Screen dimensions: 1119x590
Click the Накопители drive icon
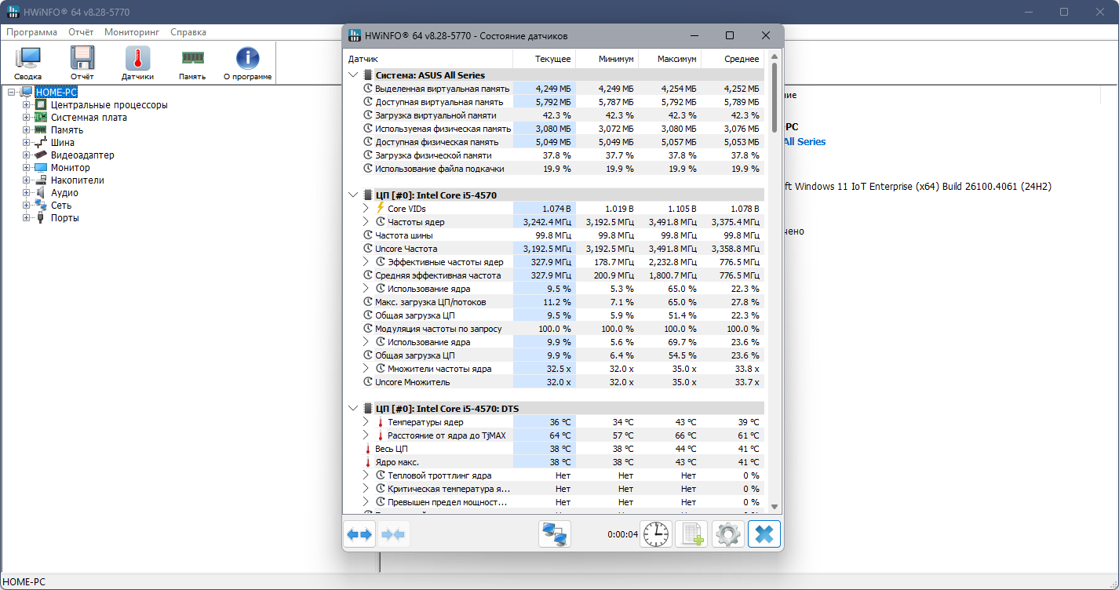point(41,180)
